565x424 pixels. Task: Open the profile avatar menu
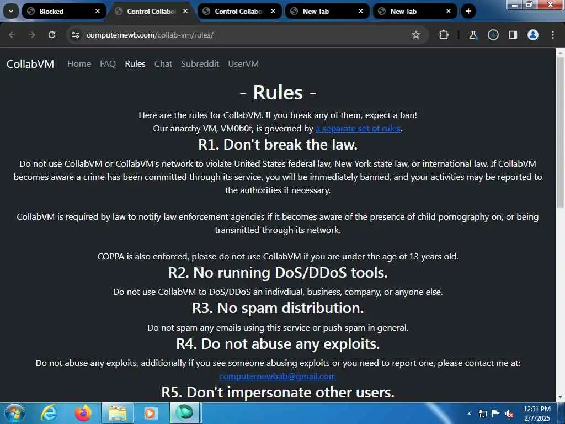[533, 35]
